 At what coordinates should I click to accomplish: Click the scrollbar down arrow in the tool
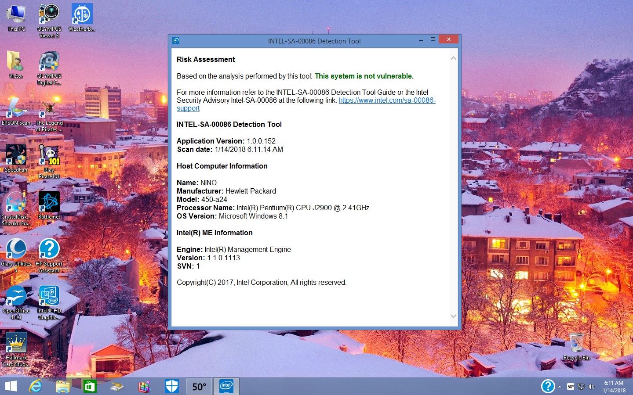pyautogui.click(x=453, y=316)
